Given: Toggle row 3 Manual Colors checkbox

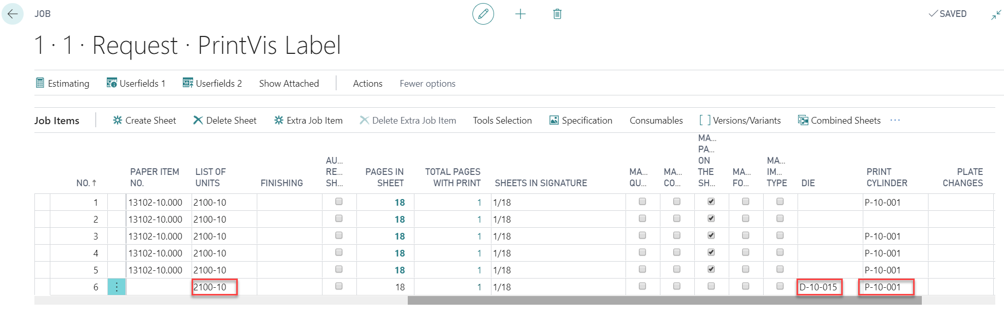Looking at the screenshot, I should pos(677,235).
